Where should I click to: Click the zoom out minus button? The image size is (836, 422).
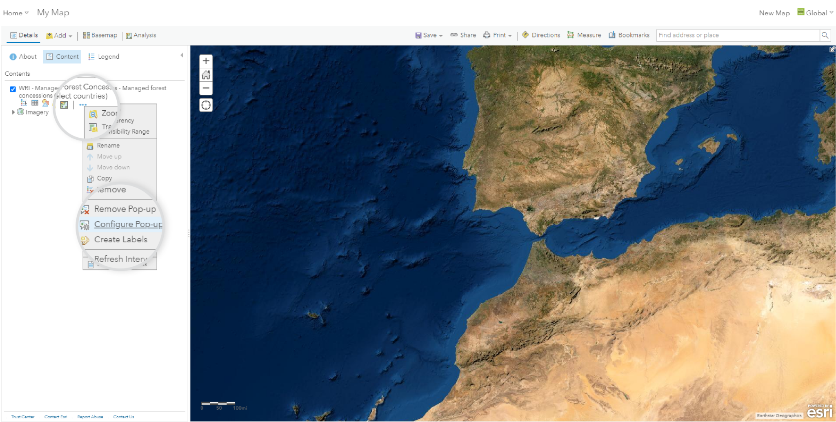point(206,88)
